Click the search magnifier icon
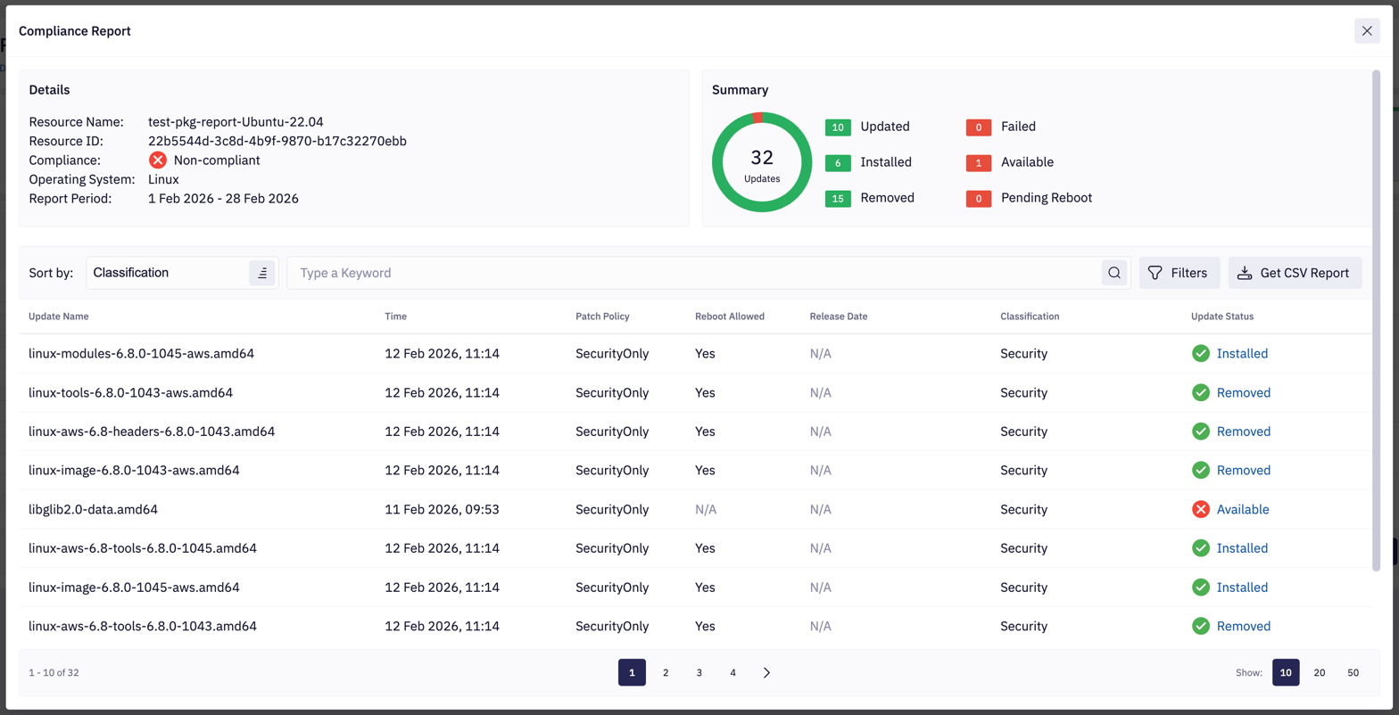Image resolution: width=1399 pixels, height=715 pixels. [x=1114, y=273]
